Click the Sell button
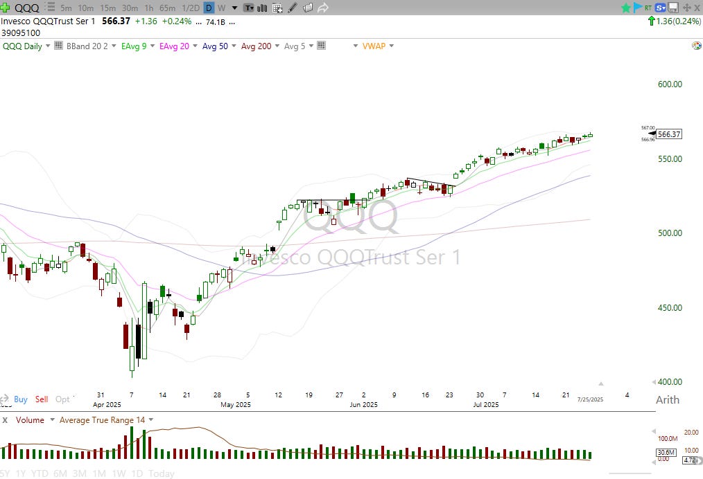This screenshot has width=703, height=479. (x=42, y=399)
